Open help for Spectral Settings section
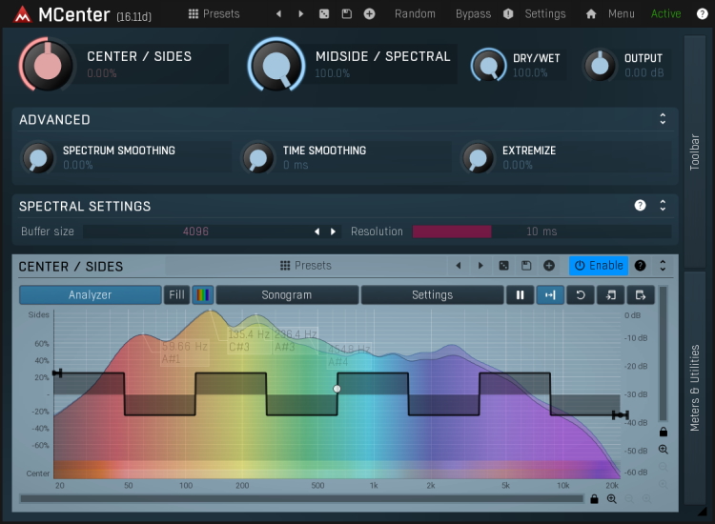 tap(641, 206)
